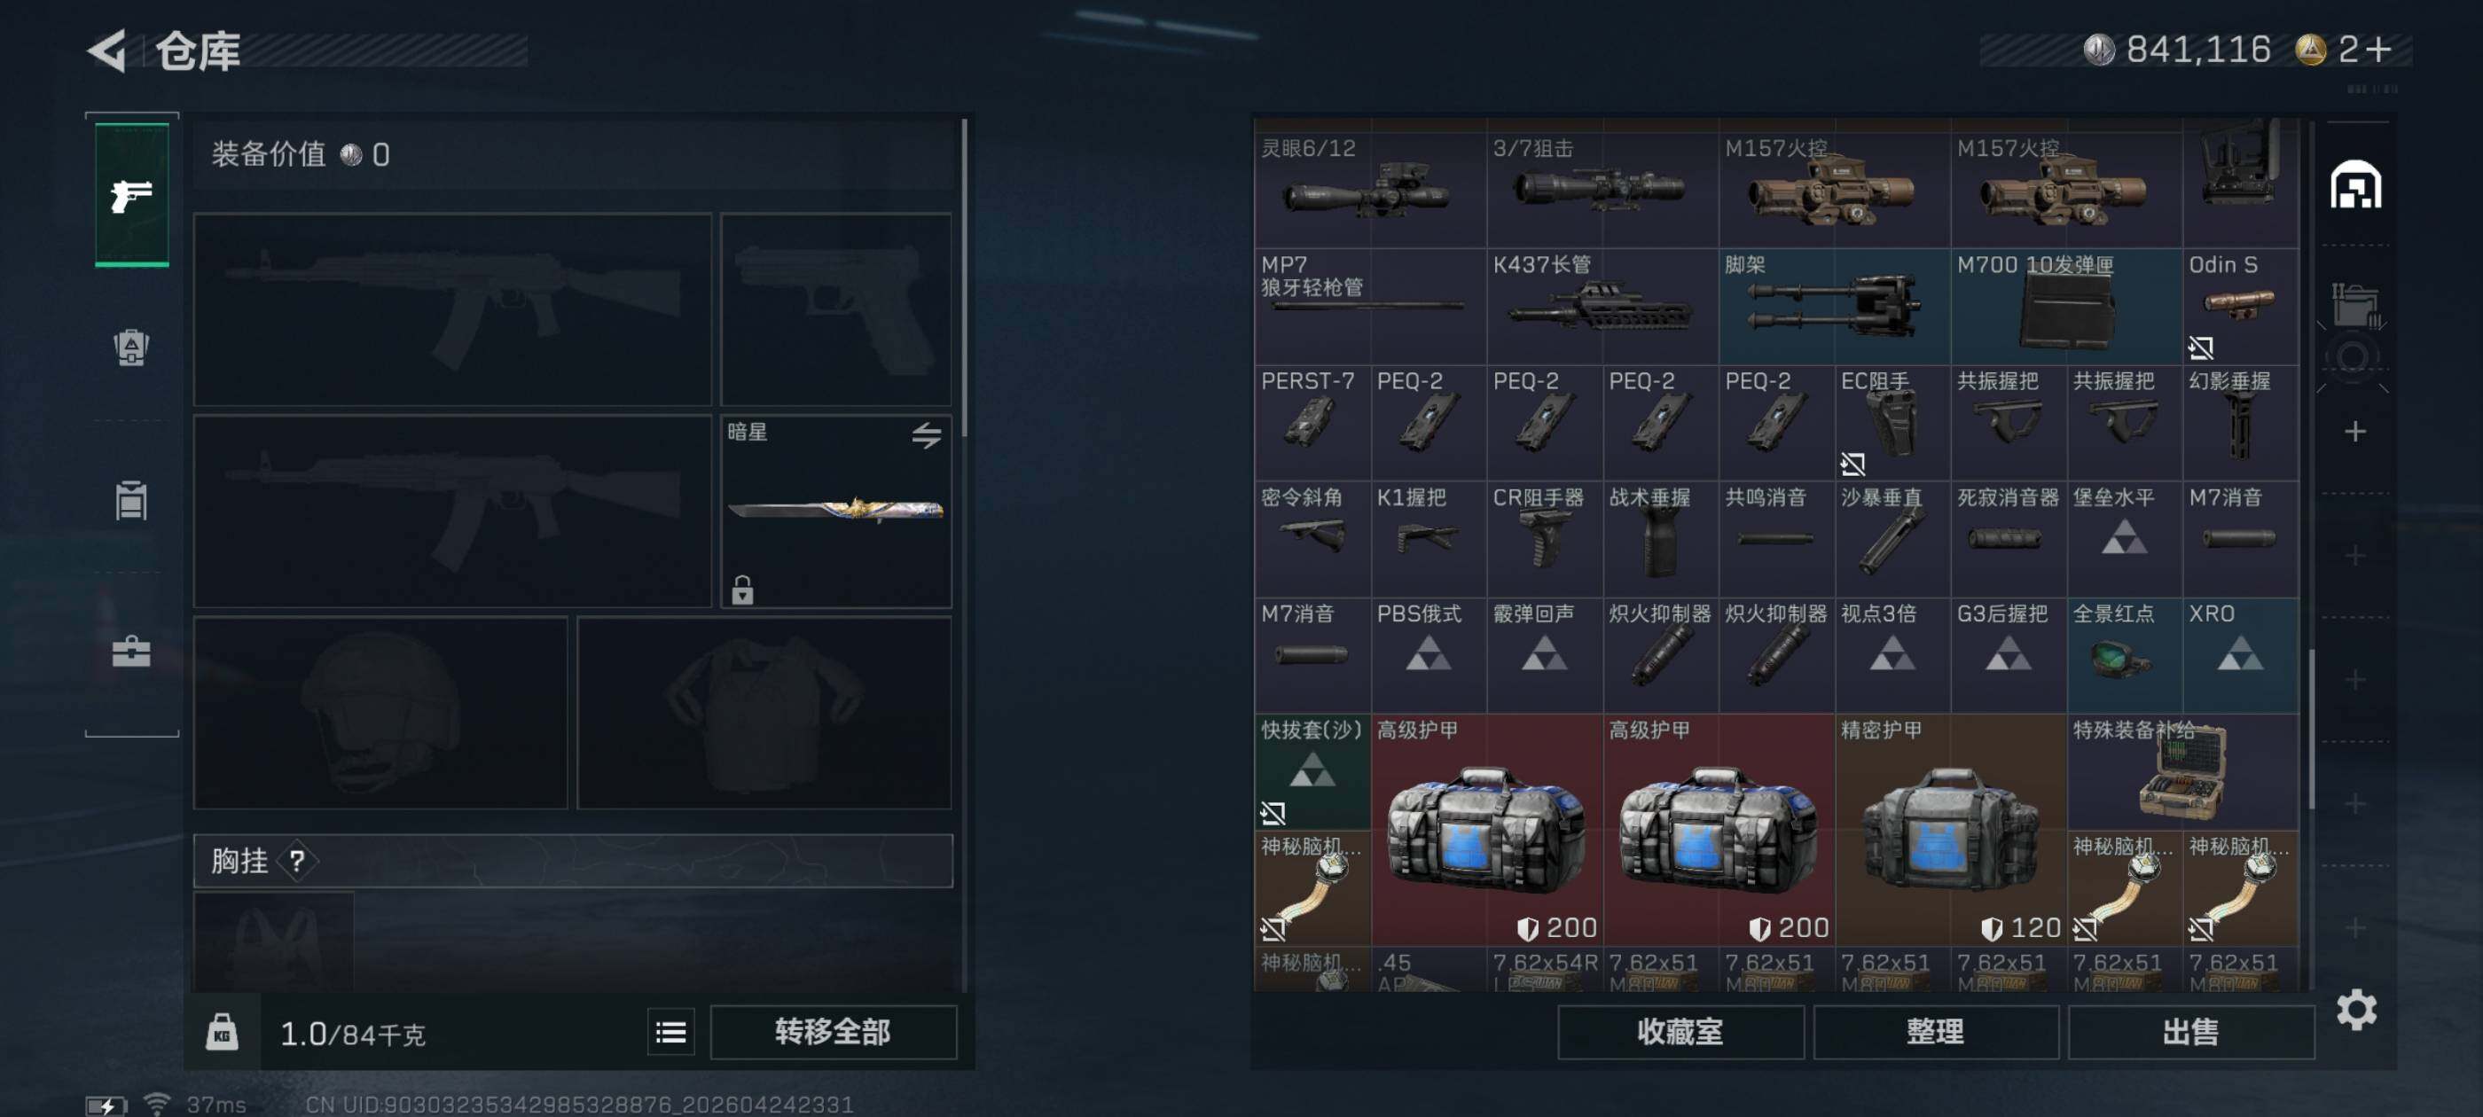The height and width of the screenshot is (1117, 2483).
Task: Open the list view icon beside 转移全部
Action: coord(671,1032)
